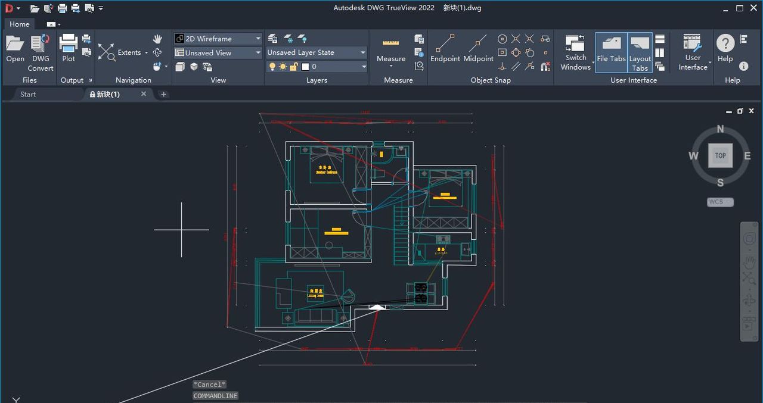Toggle Midpoint object snap
The image size is (763, 403).
coord(478,48)
